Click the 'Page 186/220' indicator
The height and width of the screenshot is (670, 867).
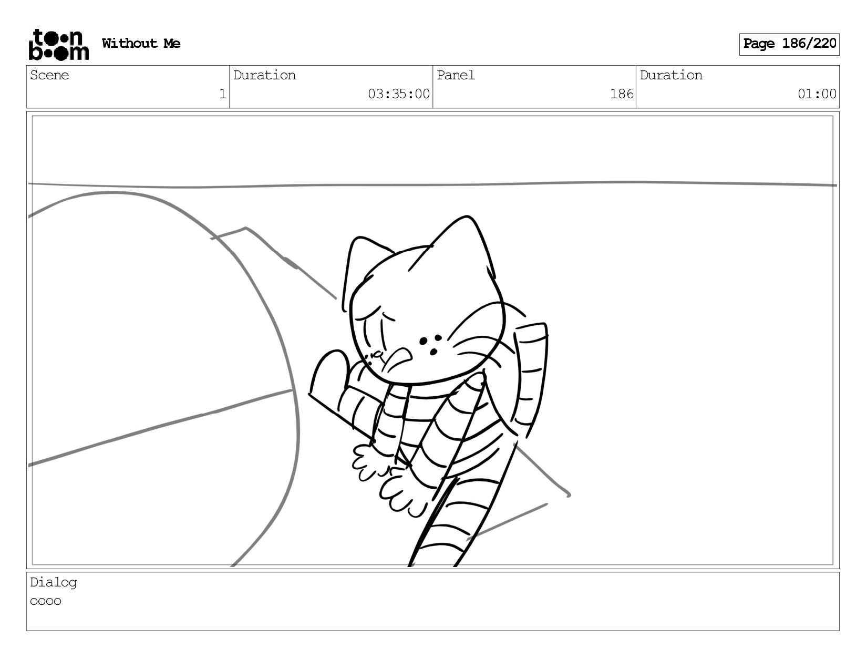pyautogui.click(x=789, y=44)
